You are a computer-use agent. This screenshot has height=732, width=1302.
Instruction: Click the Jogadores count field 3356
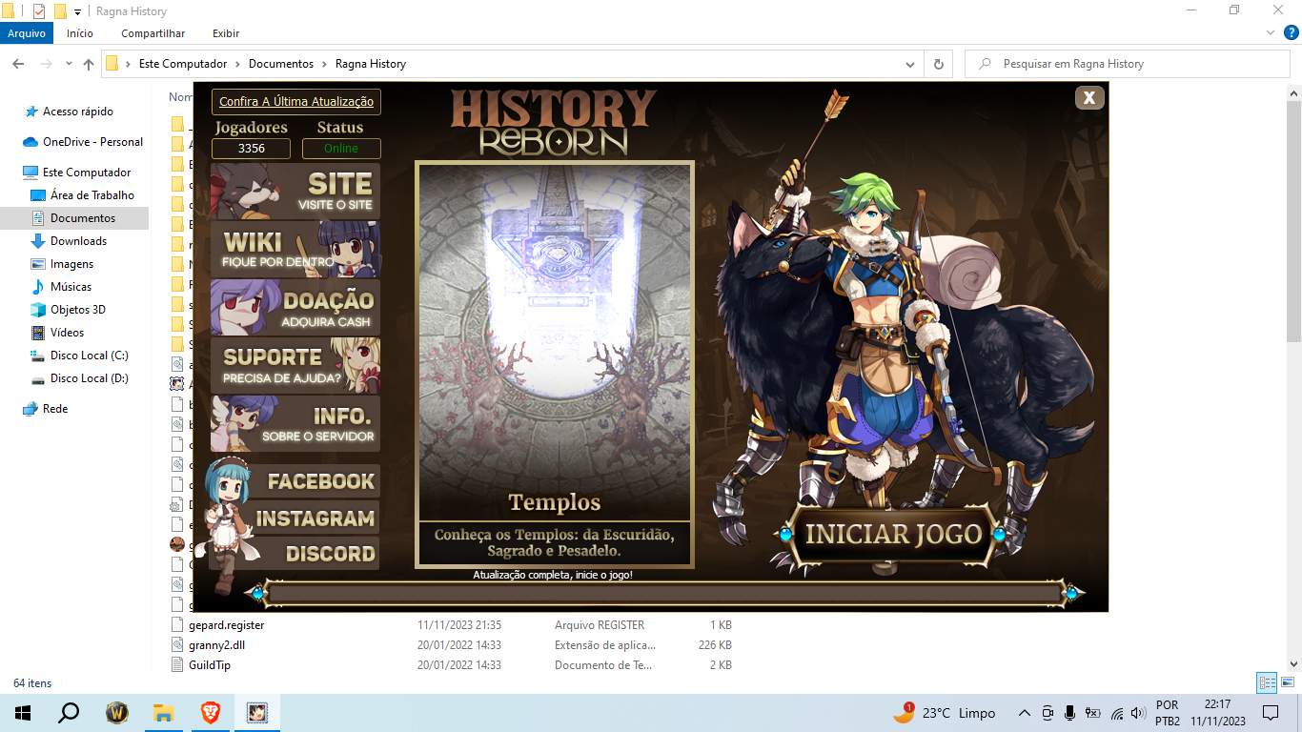251,149
